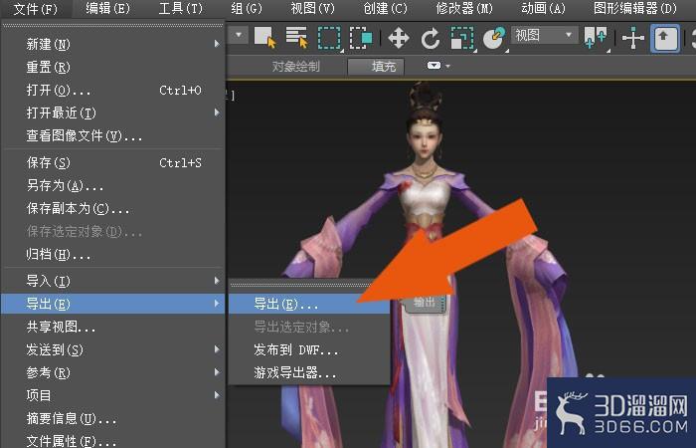The image size is (696, 448).
Task: Open the 工具(T) menu
Action: click(x=181, y=8)
